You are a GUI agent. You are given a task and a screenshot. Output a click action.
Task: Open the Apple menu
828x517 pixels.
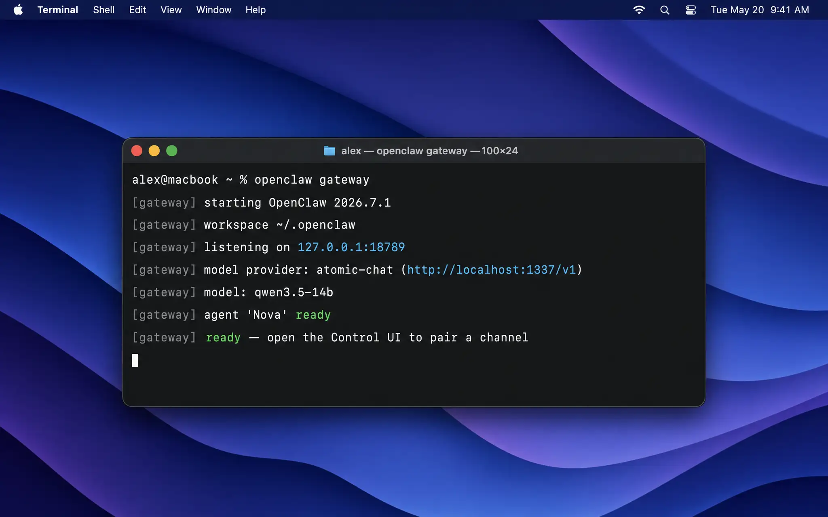point(18,10)
